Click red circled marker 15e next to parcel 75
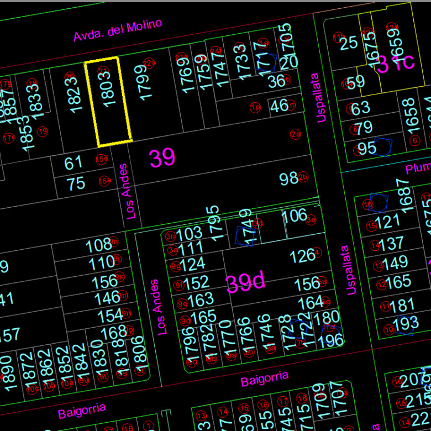Screen dimensions: 431x431 click(x=104, y=181)
